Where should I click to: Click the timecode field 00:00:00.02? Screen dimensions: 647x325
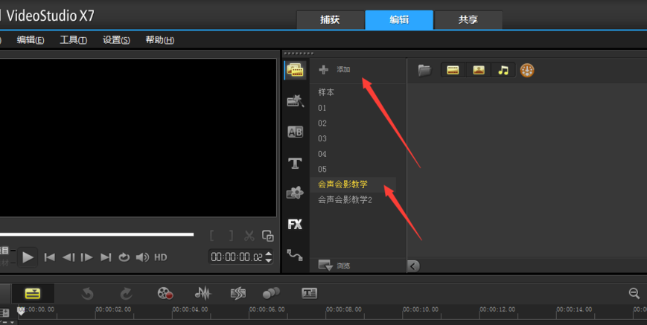click(x=237, y=257)
